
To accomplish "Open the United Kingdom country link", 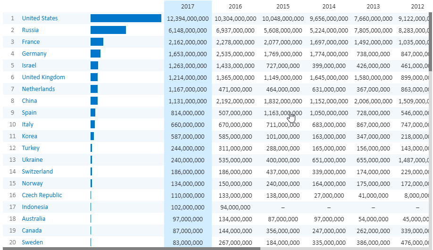I will (x=43, y=77).
